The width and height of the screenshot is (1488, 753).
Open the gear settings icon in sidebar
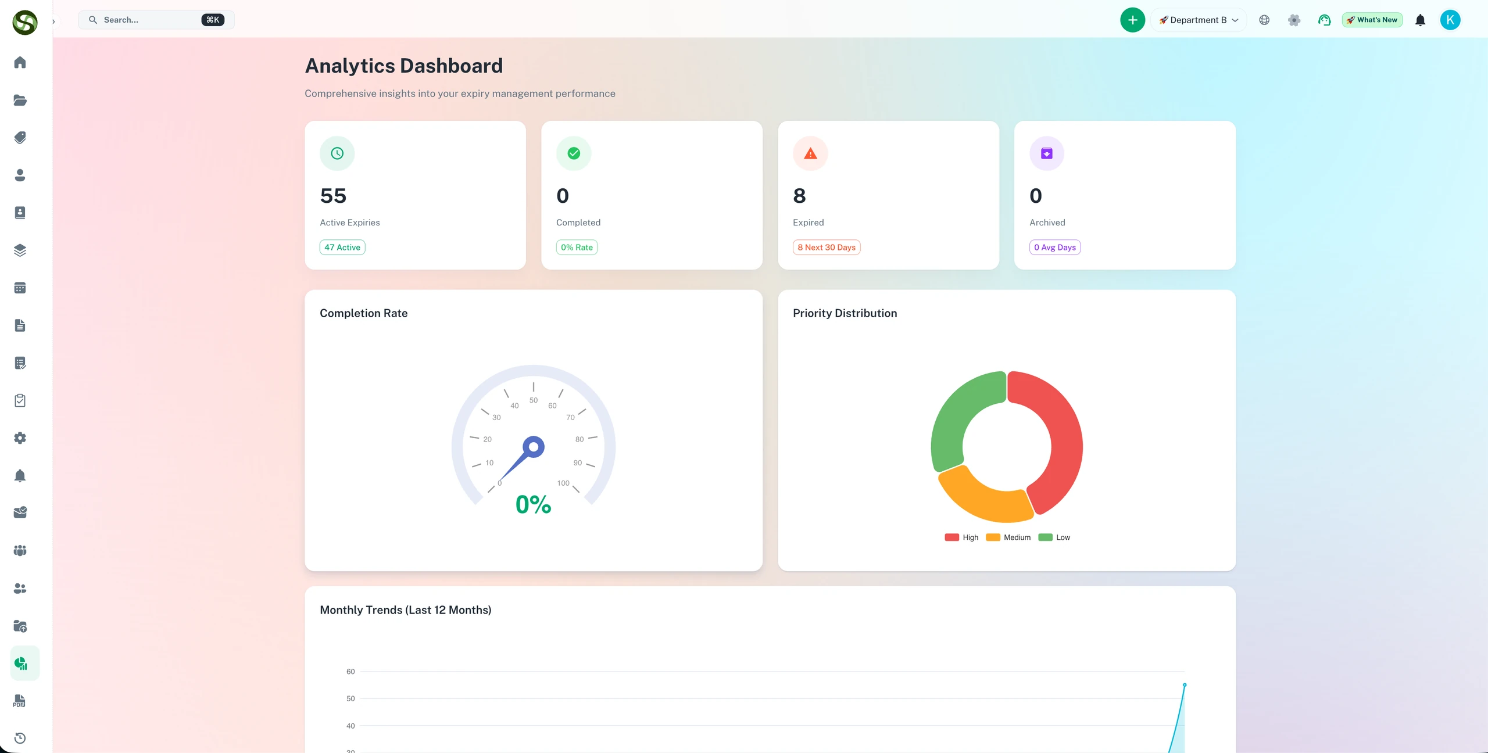pyautogui.click(x=20, y=438)
